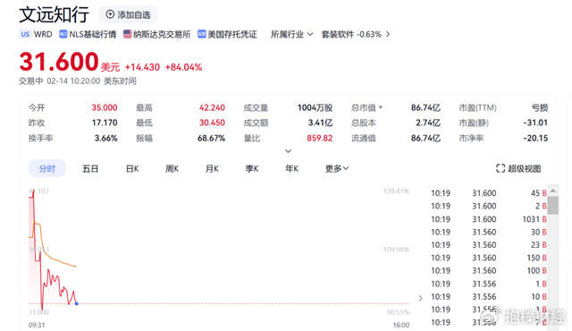Screen dimensions: 572x331
Task: Open 超级视图 fullscreen icon
Action: [500, 168]
